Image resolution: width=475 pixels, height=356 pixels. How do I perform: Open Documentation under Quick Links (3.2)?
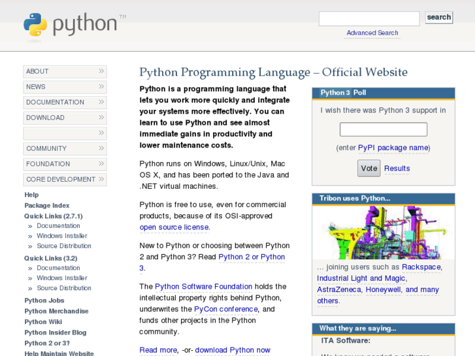(58, 268)
